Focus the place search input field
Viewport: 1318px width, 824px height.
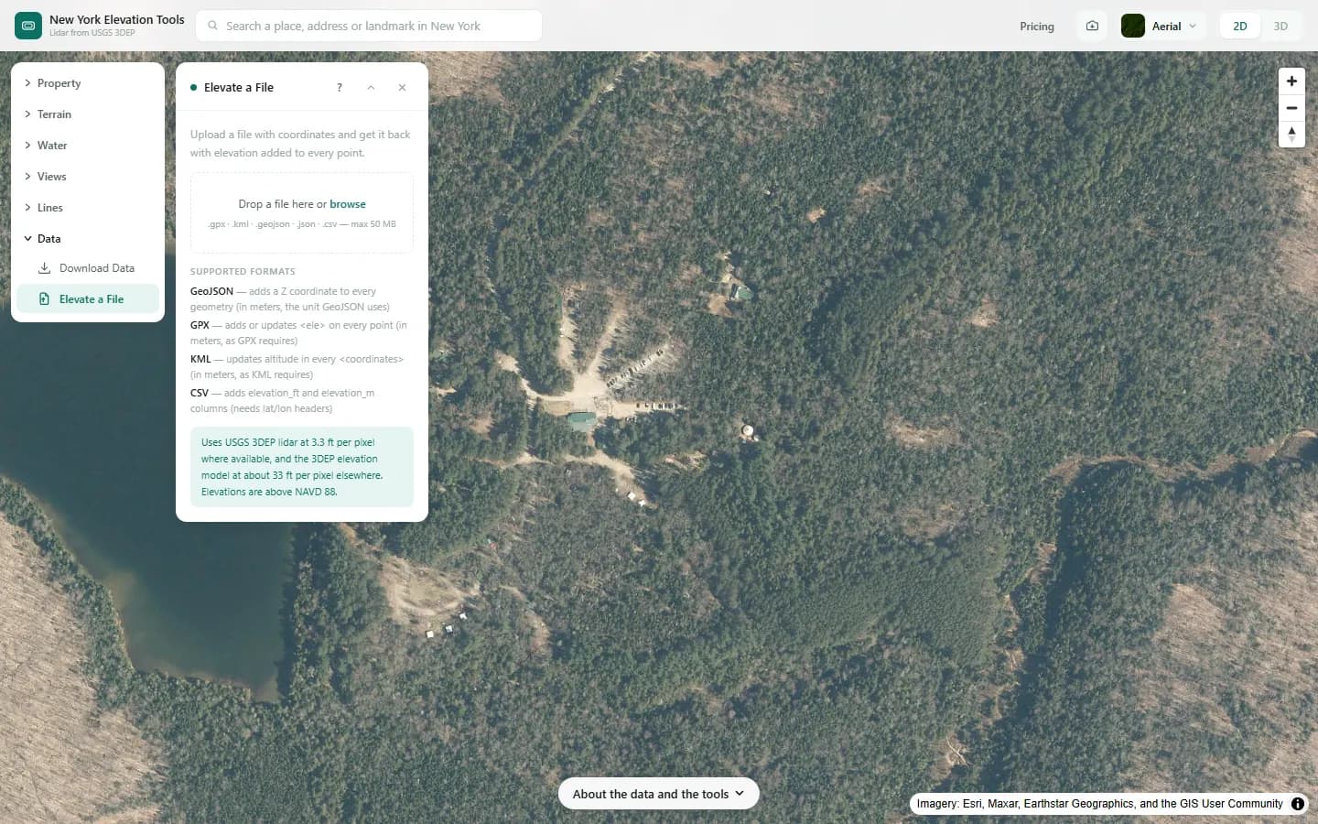click(x=369, y=26)
